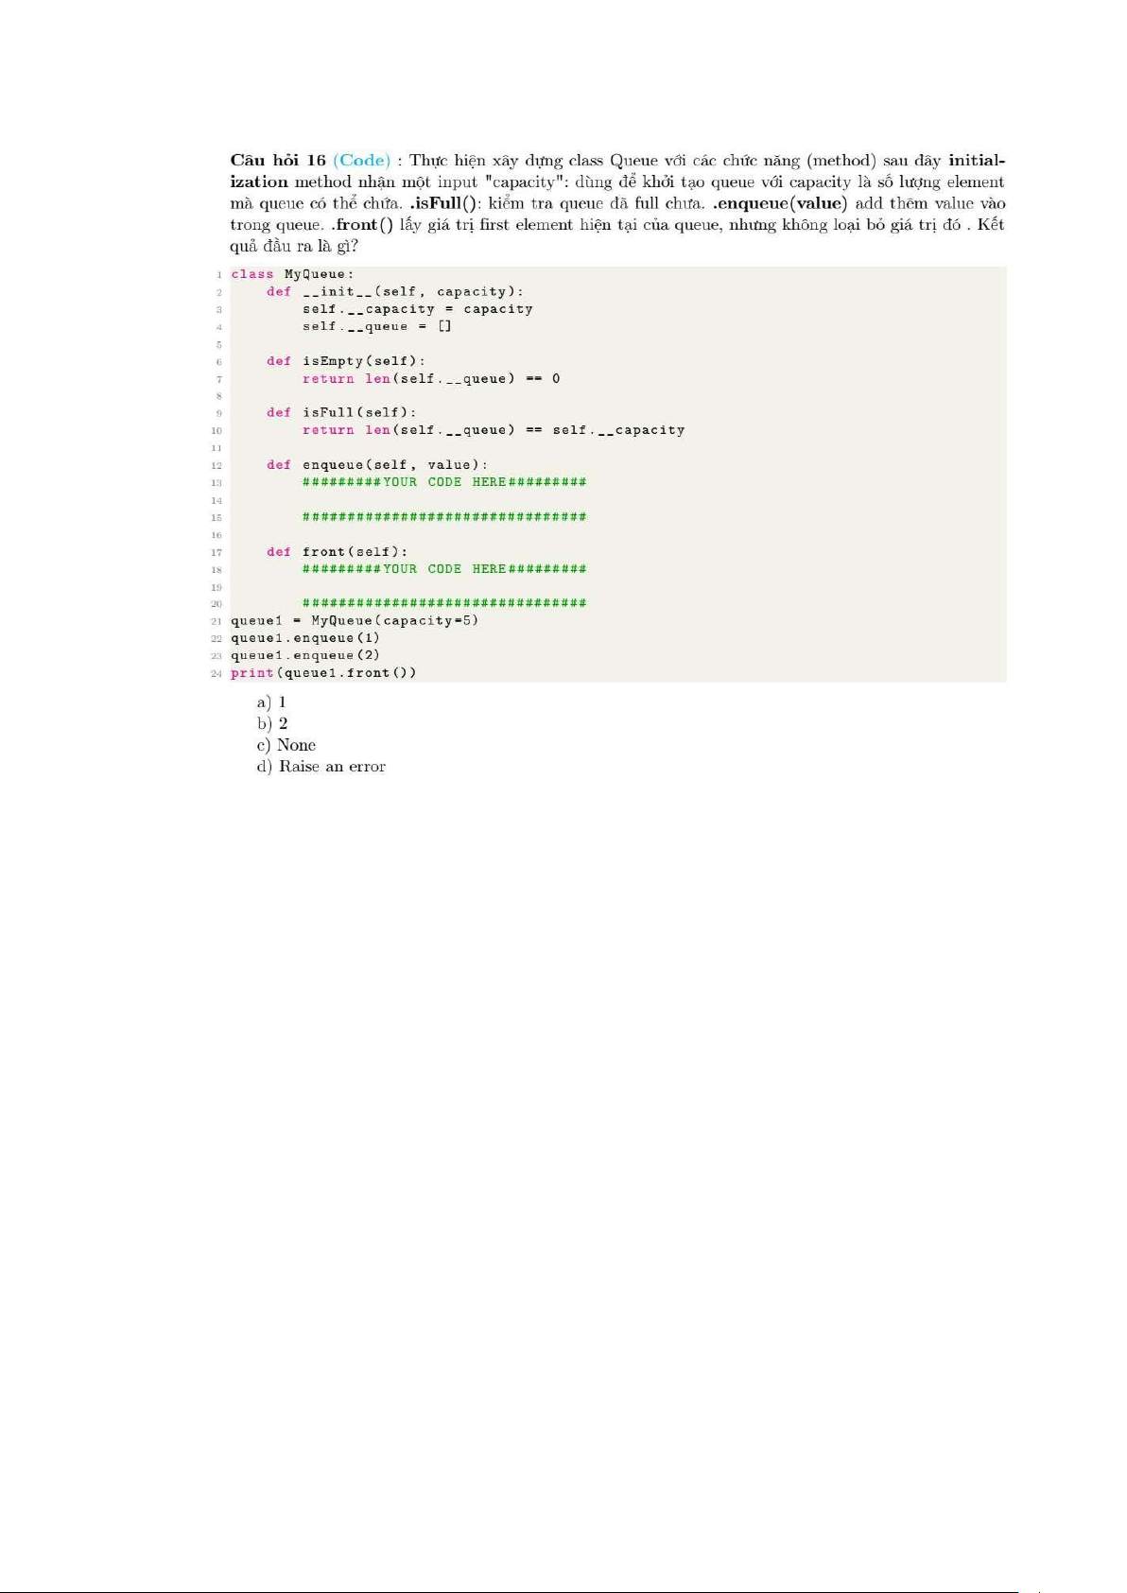This screenshot has width=1127, height=1593.
Task: Click the bold '.isFull()' text in the question
Action: coord(444,203)
